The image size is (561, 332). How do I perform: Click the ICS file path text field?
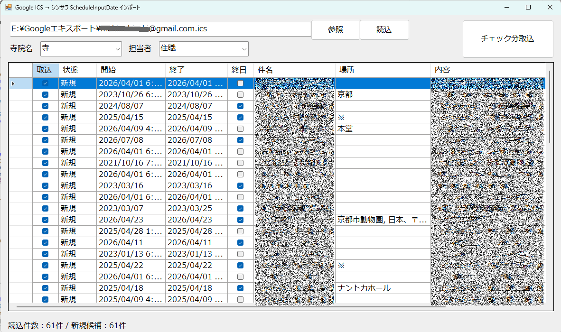(x=160, y=29)
